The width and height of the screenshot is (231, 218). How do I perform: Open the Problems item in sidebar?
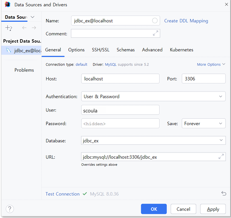pyautogui.click(x=24, y=70)
